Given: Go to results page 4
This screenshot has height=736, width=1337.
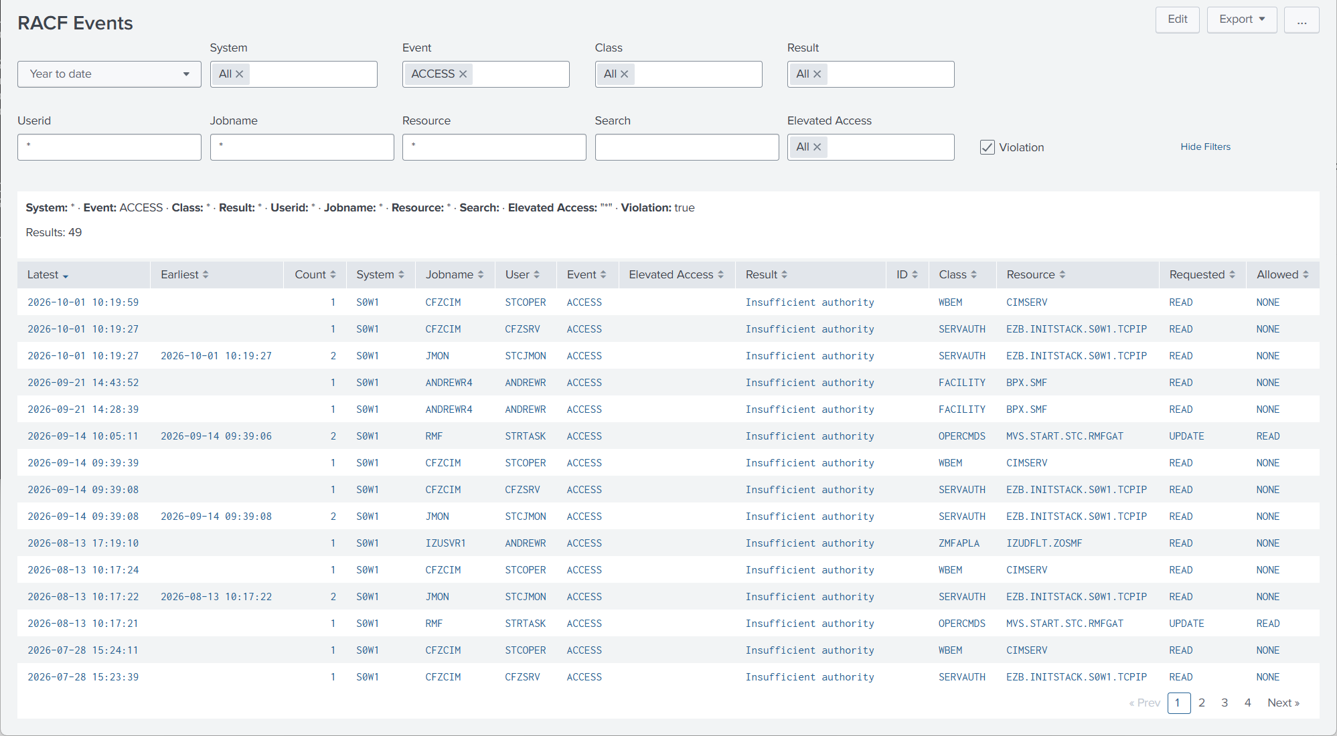Looking at the screenshot, I should [x=1248, y=703].
